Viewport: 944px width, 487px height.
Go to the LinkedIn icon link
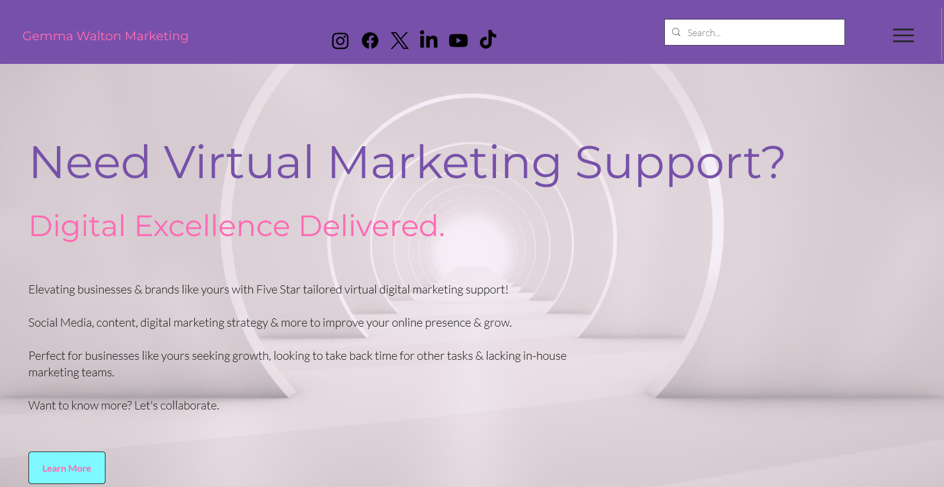point(428,39)
